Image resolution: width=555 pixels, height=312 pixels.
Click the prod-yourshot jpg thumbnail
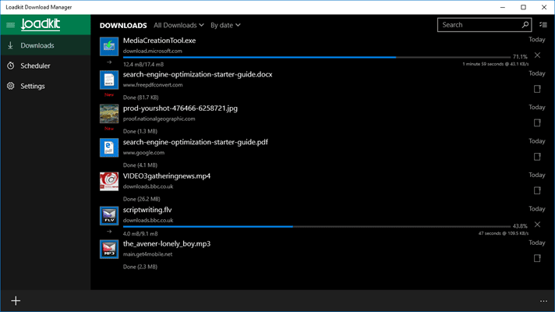[x=109, y=114]
